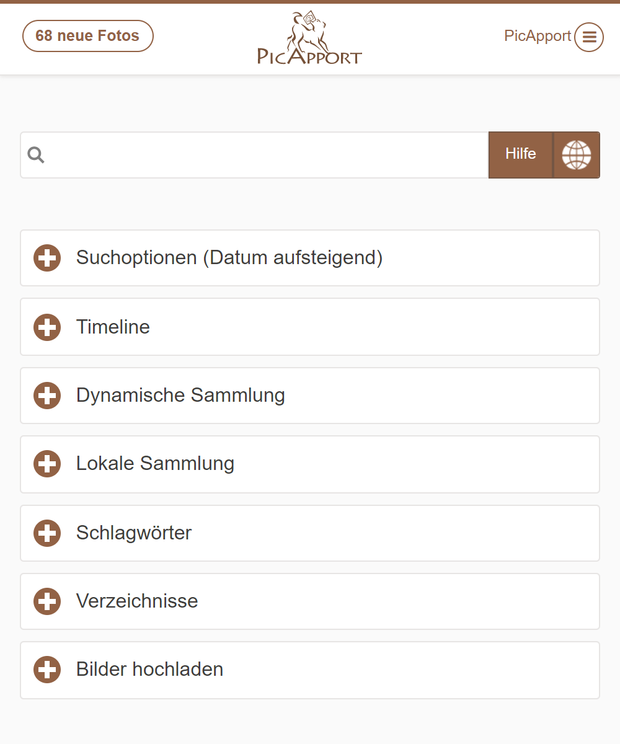The image size is (620, 744).
Task: Expand Suchoptionen (Datum aufsteigend) section
Action: pos(229,257)
